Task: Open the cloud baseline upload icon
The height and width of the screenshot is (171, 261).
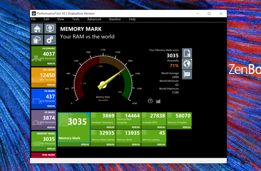Action: (x=37, y=40)
